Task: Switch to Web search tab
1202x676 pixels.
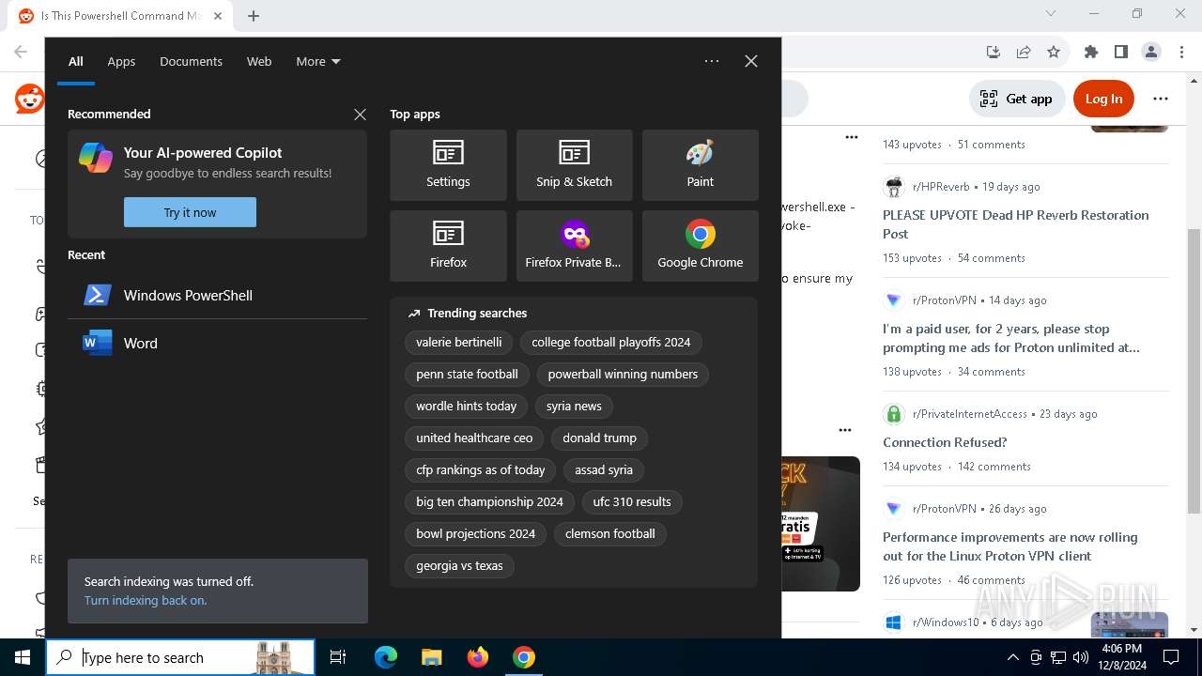Action: pos(259,61)
